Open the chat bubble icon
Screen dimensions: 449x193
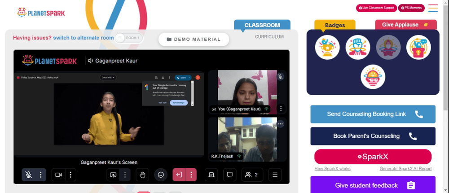click(x=229, y=175)
